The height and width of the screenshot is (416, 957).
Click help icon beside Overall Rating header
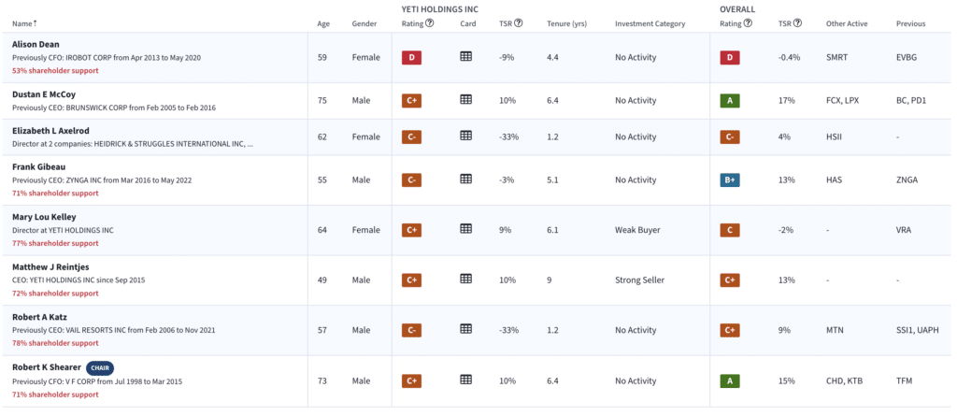pos(748,23)
